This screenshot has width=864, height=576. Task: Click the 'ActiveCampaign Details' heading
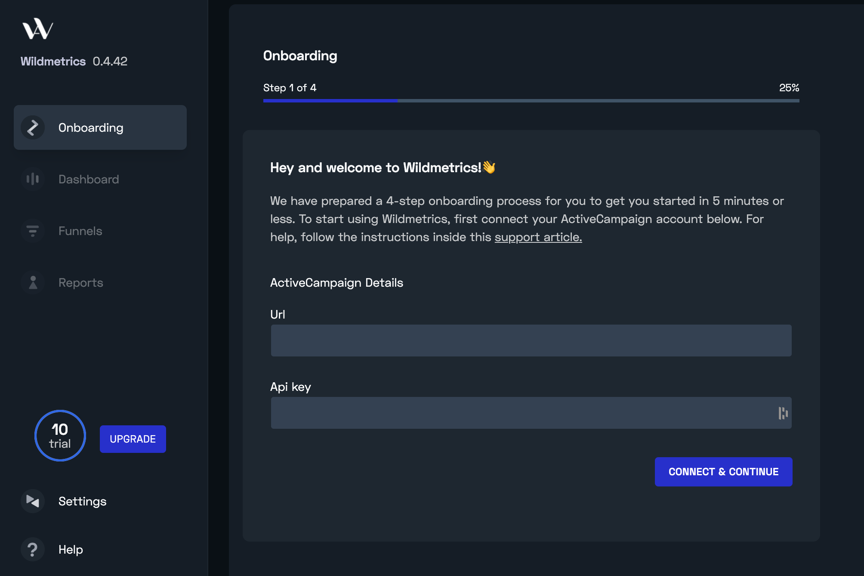(x=337, y=283)
